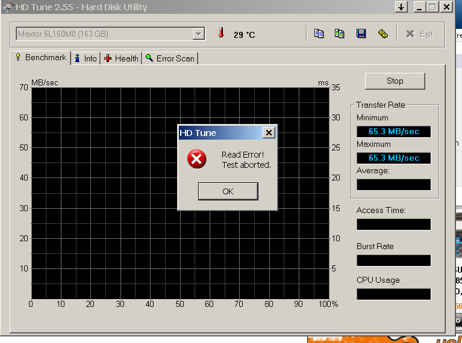Maximize the HD Tune window
The width and height of the screenshot is (462, 343).
click(432, 7)
